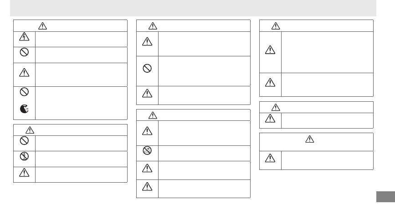Screen dimensions: 395x219
Task: Click the gray header banner at the top
Action: coord(193,8)
